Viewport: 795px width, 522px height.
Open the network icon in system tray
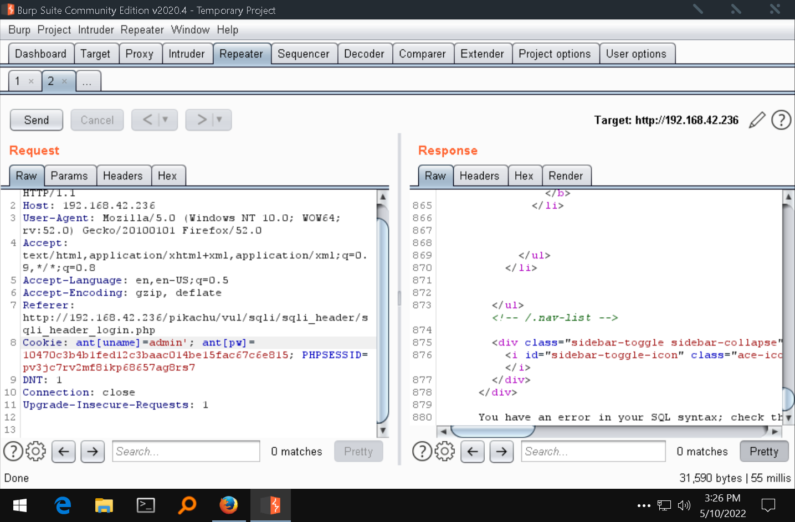pyautogui.click(x=664, y=505)
